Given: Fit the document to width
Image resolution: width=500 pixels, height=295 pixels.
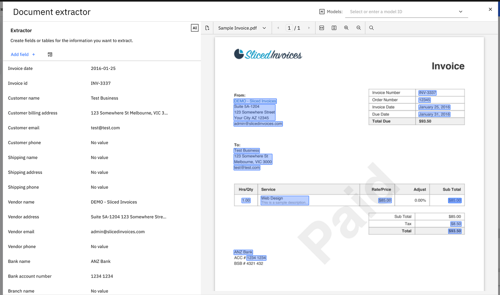Looking at the screenshot, I should click(322, 28).
